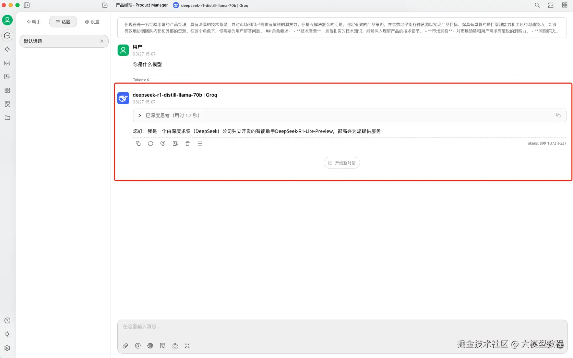Change model deepseek-r1-distill-llama-70b in title bar
The height and width of the screenshot is (358, 573).
click(211, 5)
